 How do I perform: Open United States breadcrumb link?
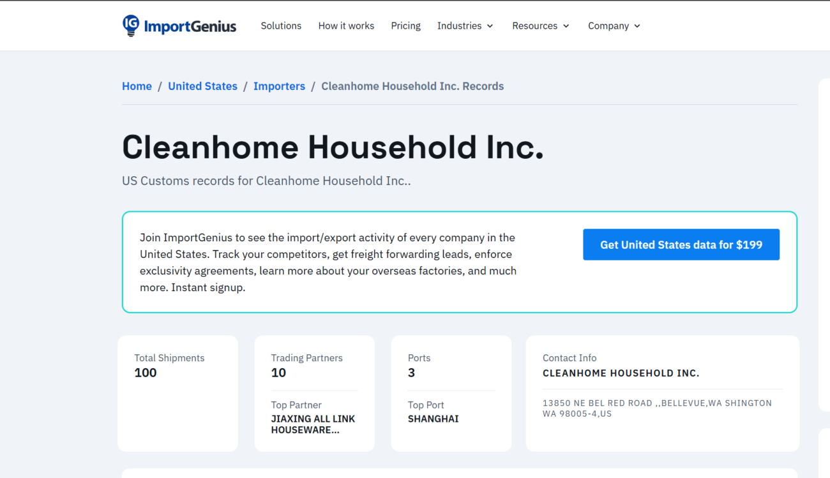(x=202, y=86)
